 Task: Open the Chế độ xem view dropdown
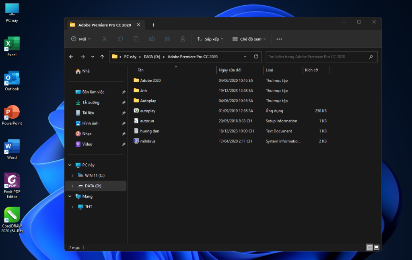(x=249, y=39)
